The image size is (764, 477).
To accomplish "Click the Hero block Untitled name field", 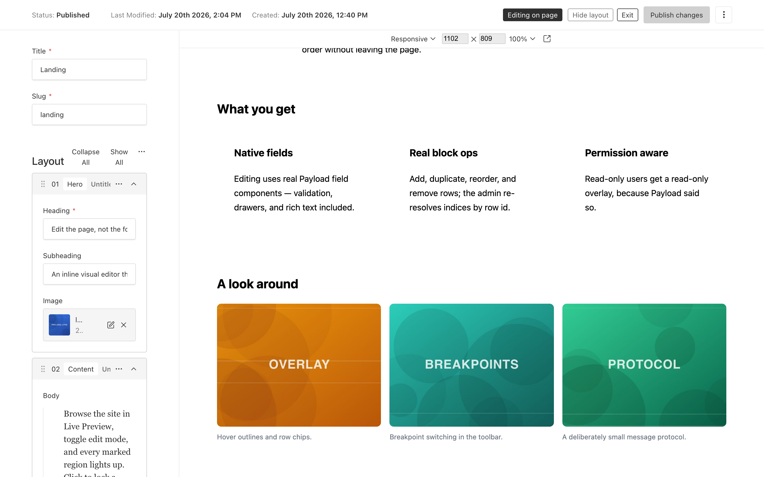I will (101, 184).
